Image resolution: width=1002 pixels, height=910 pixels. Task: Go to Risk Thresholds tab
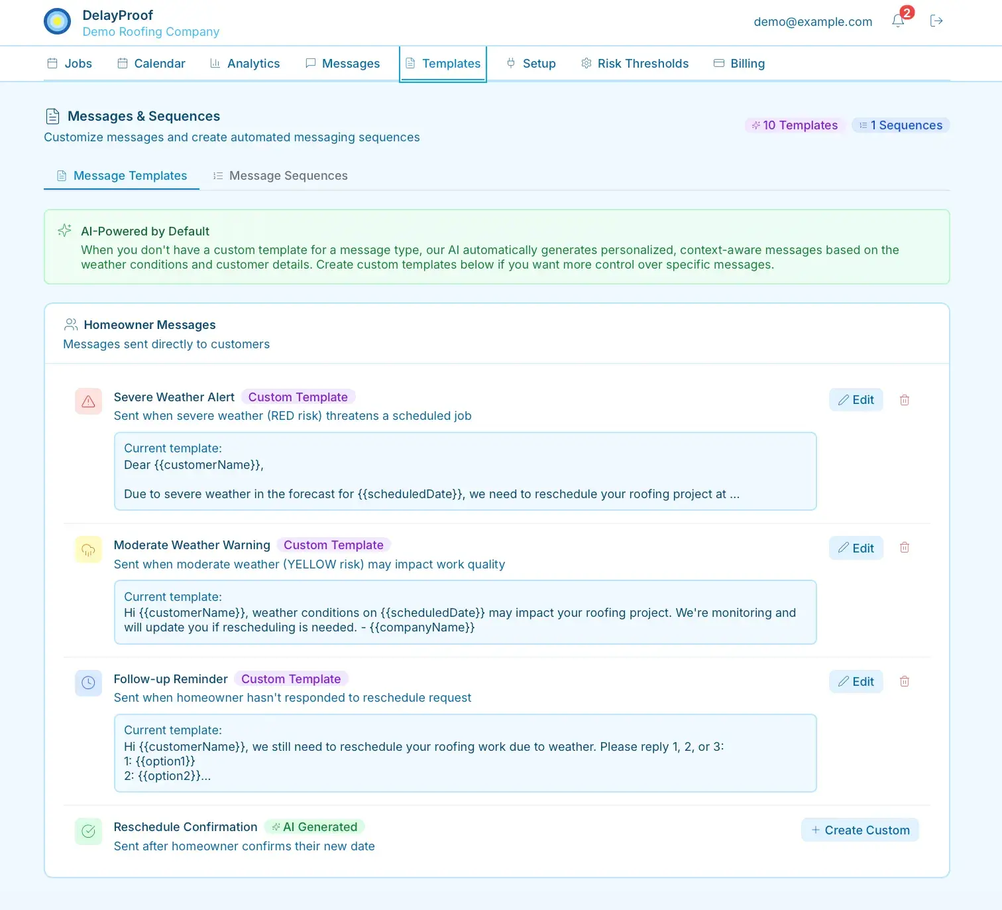coord(635,64)
